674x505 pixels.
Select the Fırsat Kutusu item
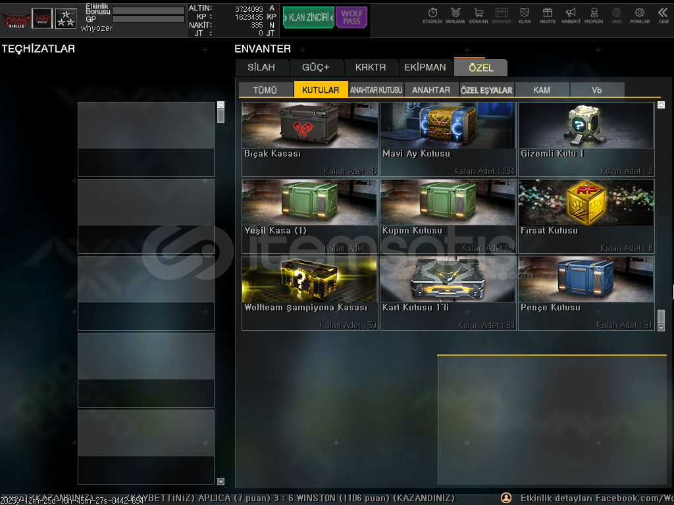[x=586, y=216]
